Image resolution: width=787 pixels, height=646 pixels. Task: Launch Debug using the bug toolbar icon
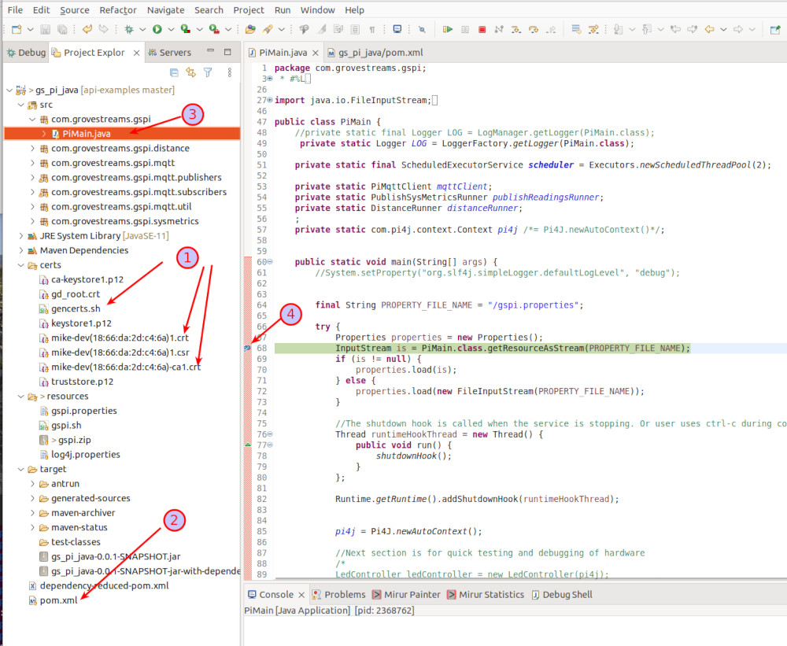click(131, 28)
